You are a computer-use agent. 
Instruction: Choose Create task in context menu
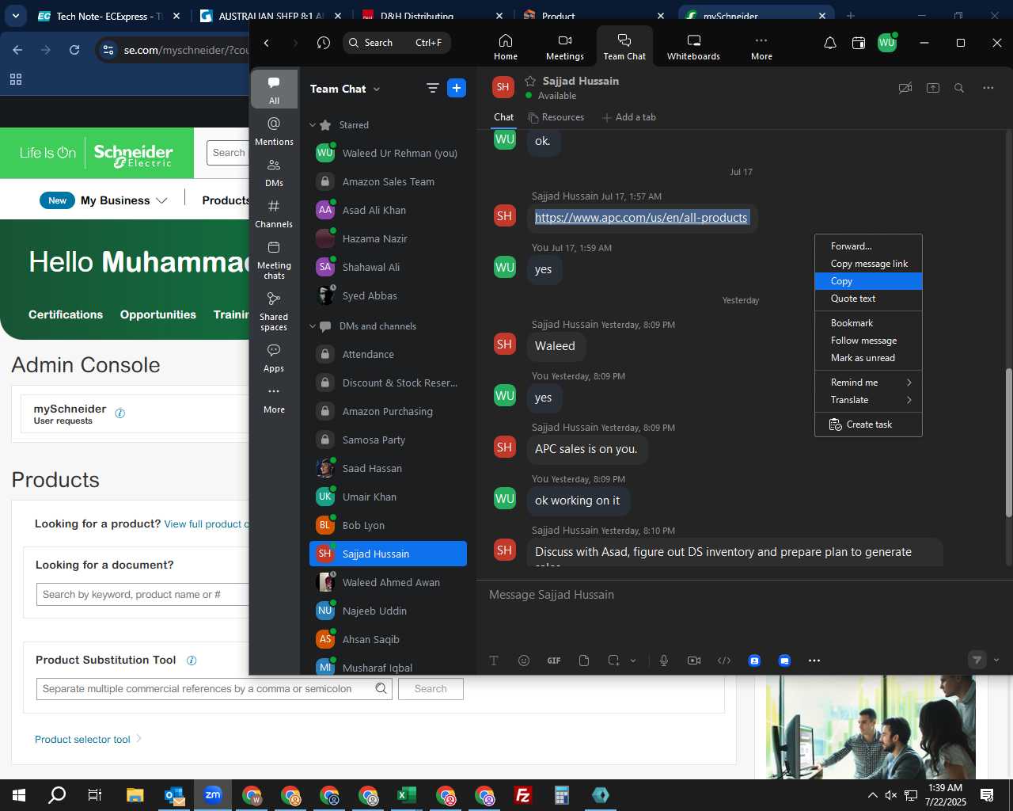tap(868, 425)
